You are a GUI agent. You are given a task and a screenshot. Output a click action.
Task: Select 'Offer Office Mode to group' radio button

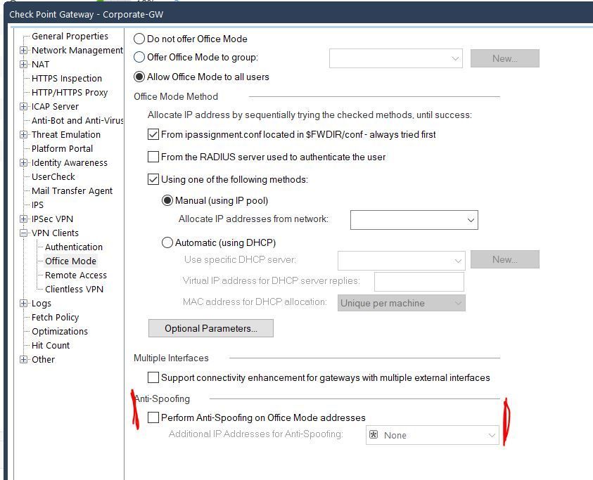[x=139, y=58]
